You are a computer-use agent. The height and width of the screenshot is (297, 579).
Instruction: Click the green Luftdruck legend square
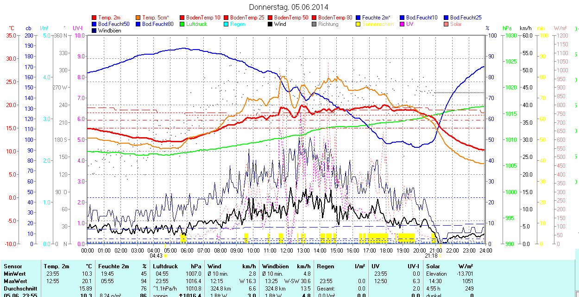click(183, 24)
